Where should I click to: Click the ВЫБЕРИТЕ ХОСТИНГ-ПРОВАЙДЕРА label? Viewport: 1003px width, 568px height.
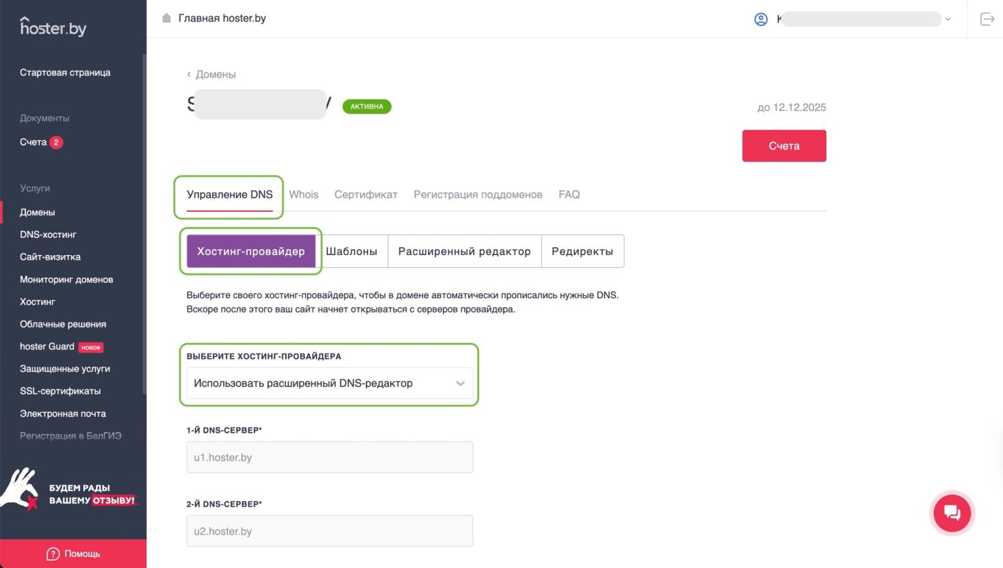[x=263, y=356]
